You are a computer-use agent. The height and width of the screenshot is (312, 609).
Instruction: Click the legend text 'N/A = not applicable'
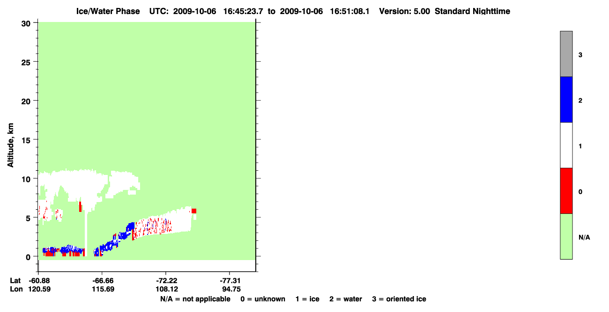tap(195, 299)
